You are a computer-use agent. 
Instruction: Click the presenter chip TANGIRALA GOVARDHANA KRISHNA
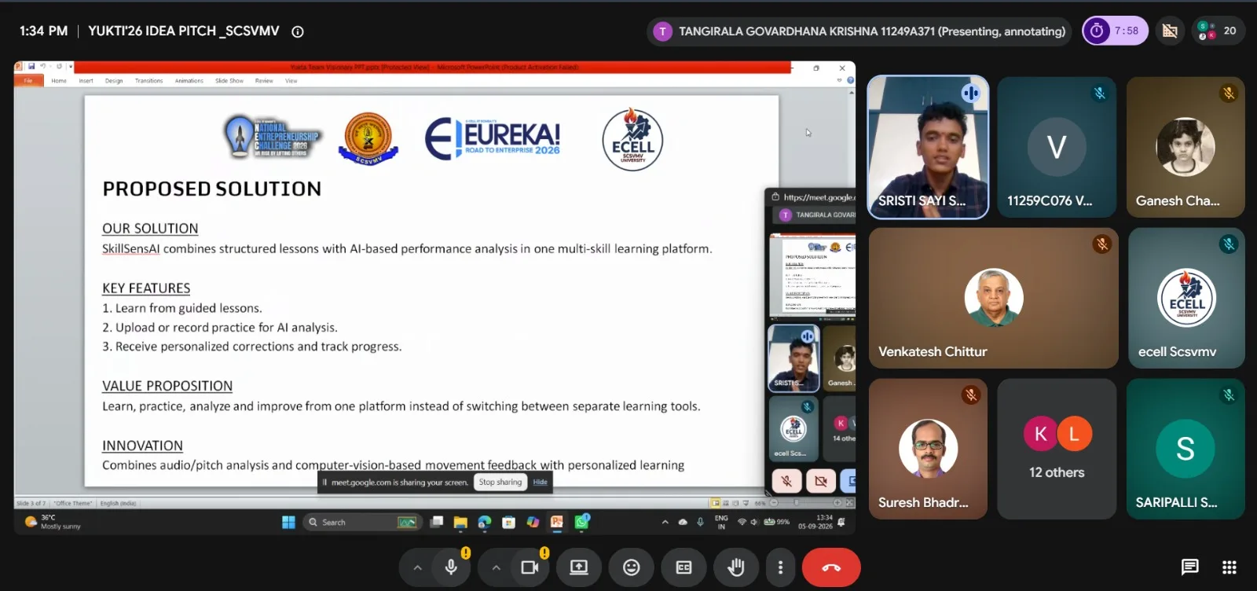point(859,31)
